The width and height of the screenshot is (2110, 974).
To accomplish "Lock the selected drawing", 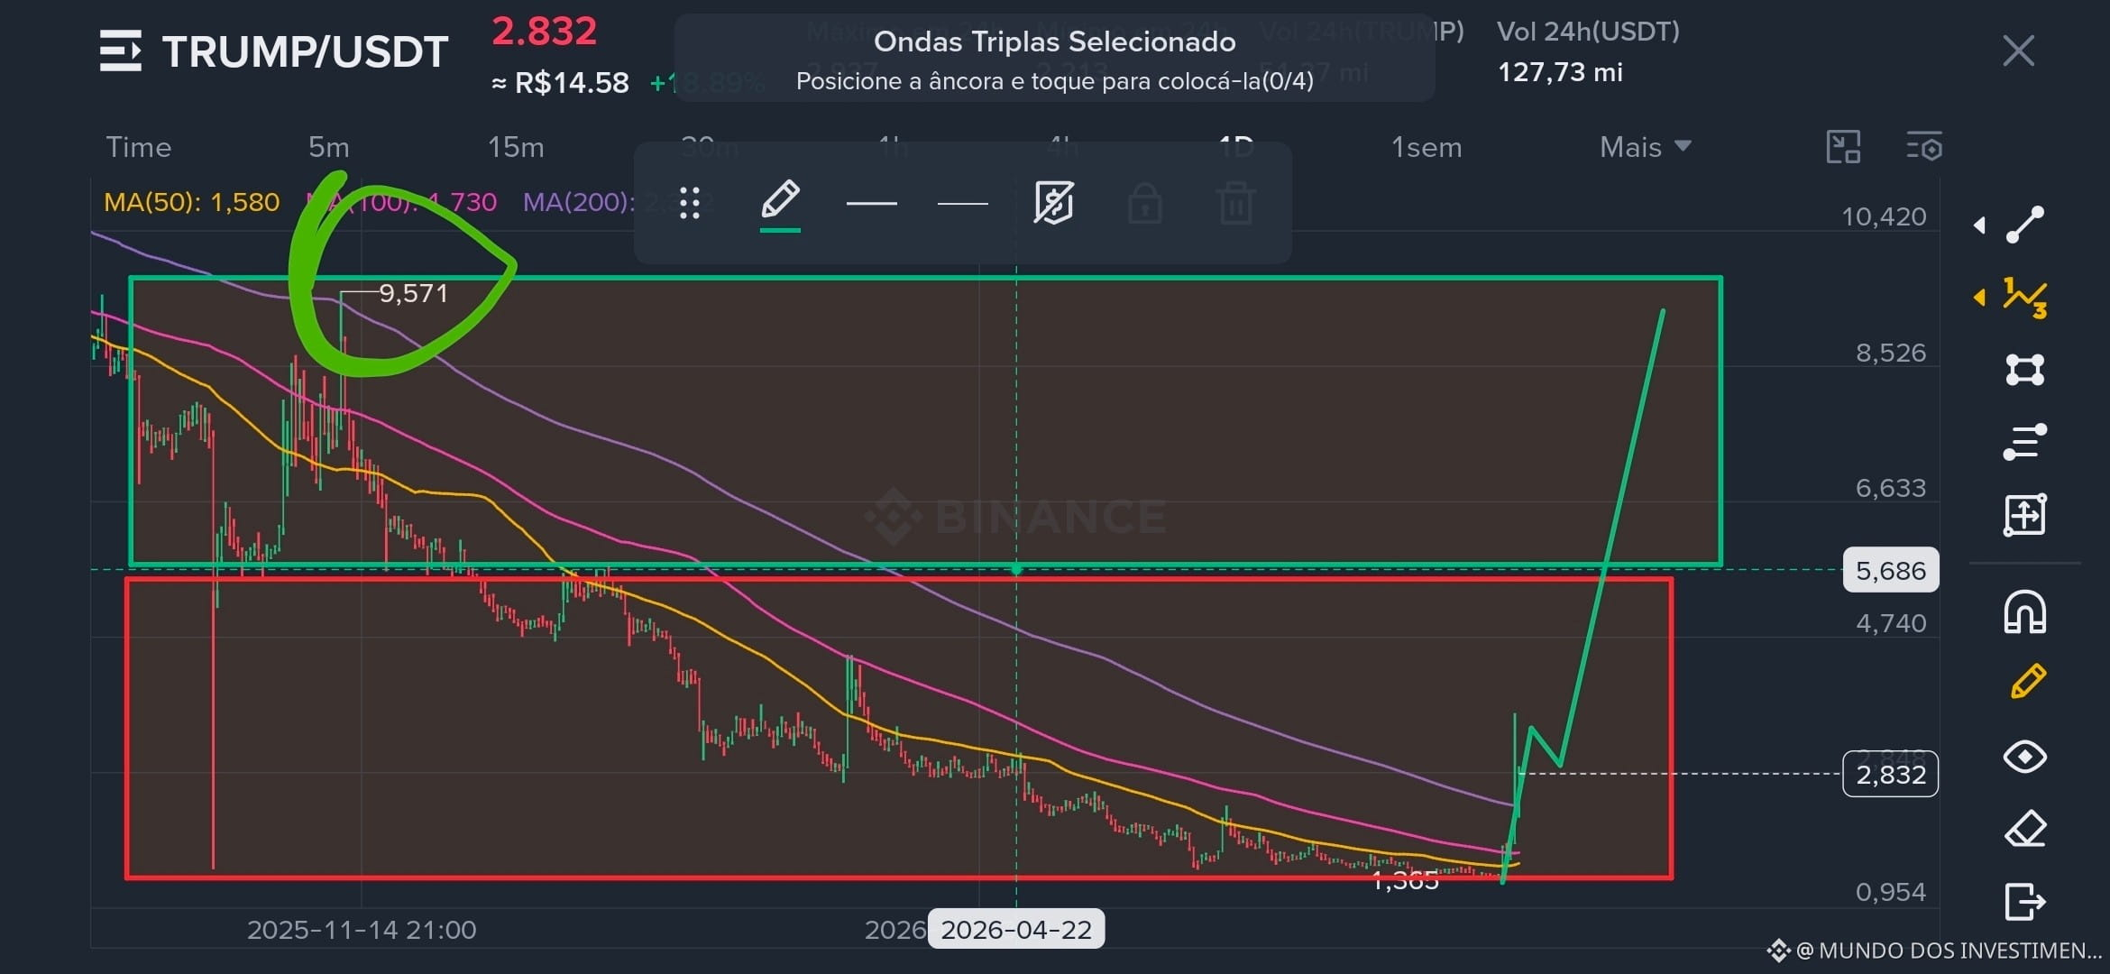I will [1145, 203].
